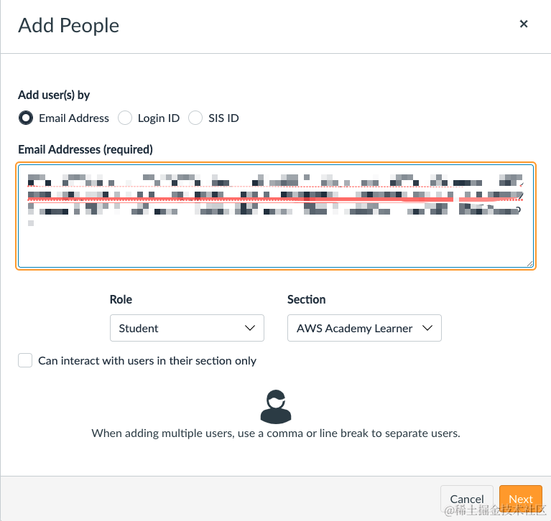Pick the SIS ID radio option
The height and width of the screenshot is (521, 551).
(195, 118)
